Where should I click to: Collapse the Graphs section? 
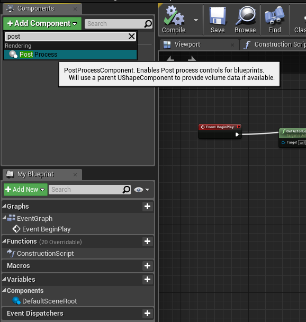4,206
